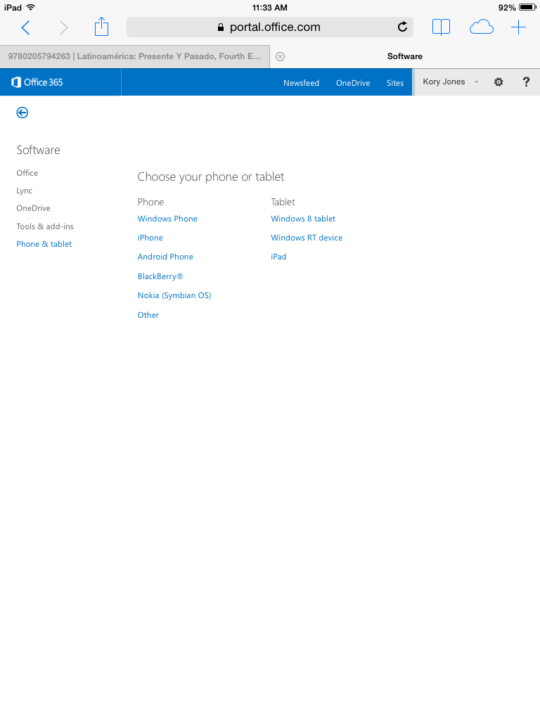
Task: Open the Safari share sheet icon
Action: click(x=101, y=26)
